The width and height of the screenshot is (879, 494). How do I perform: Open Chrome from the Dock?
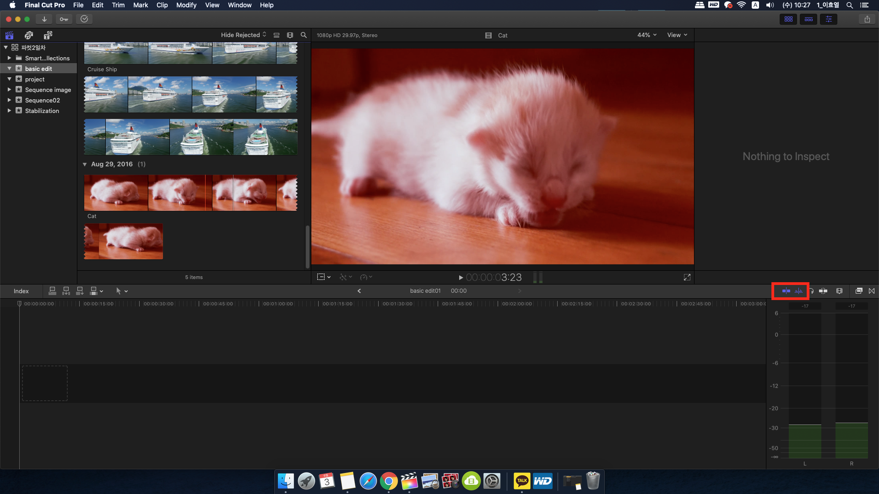(x=389, y=481)
